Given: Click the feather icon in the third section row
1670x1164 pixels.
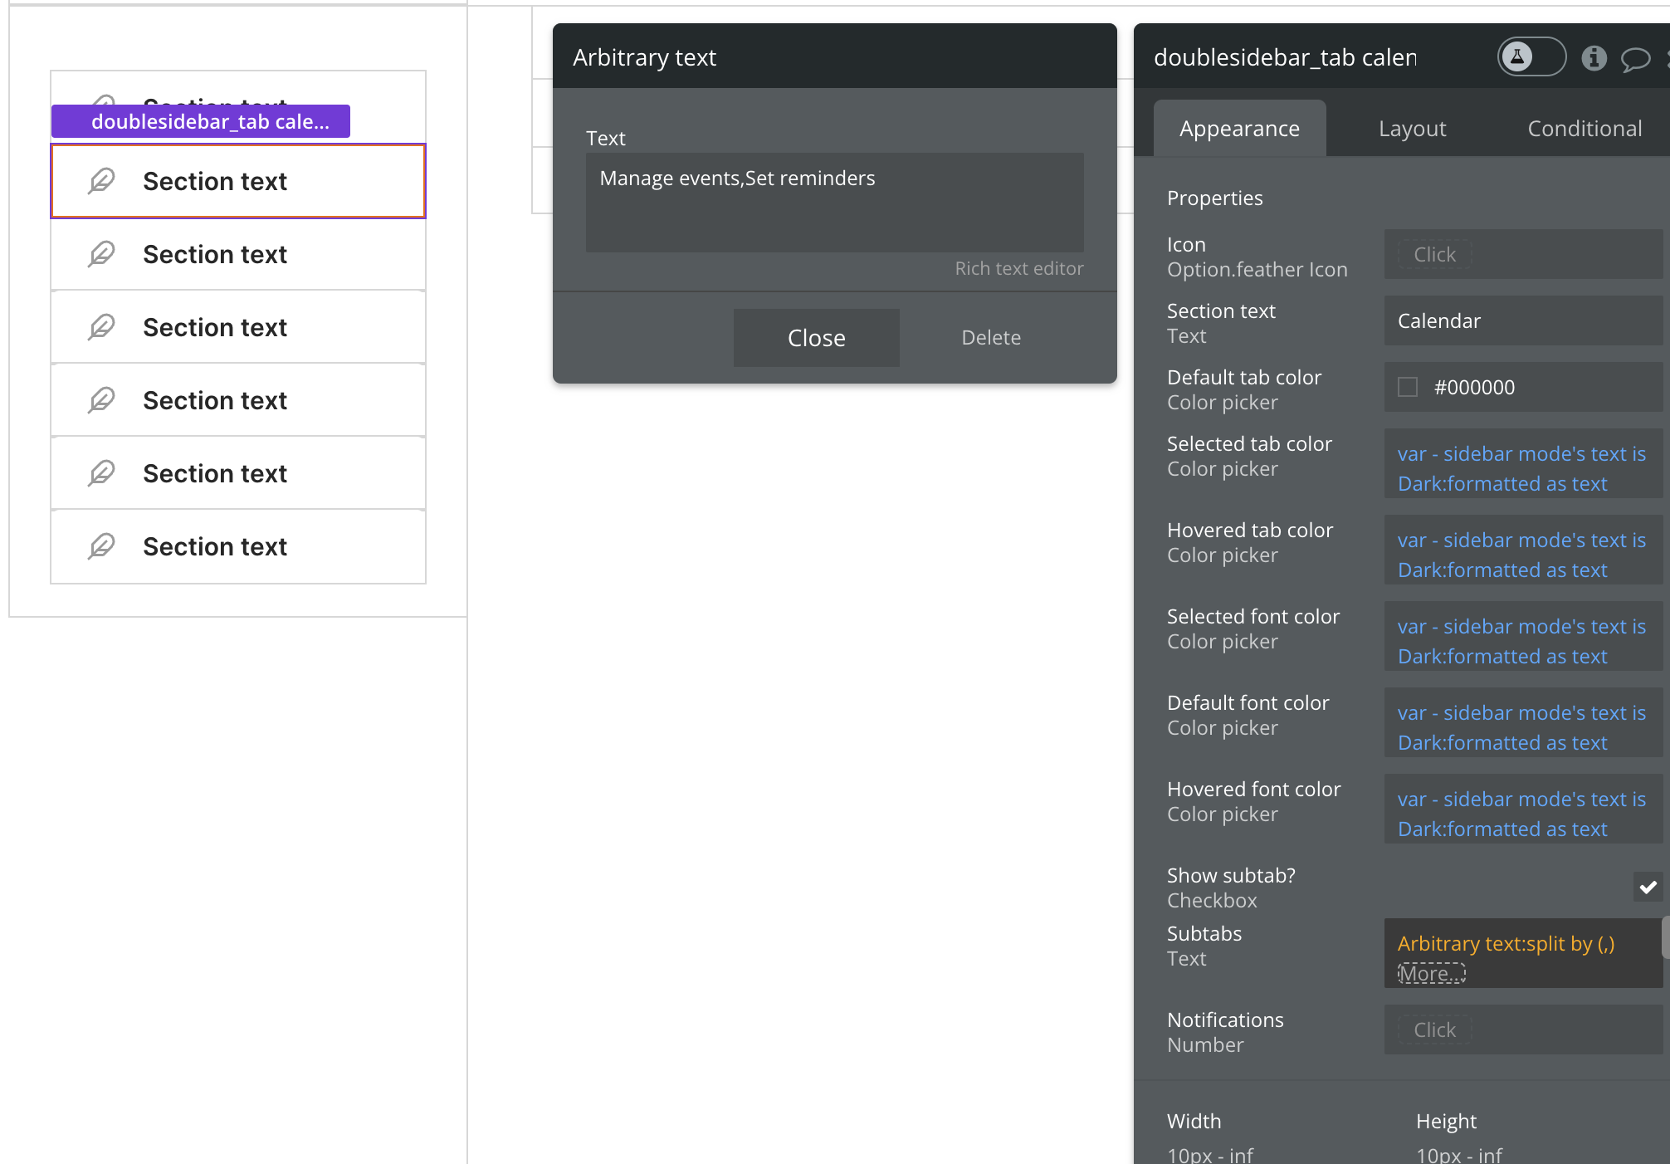Looking at the screenshot, I should pos(101,254).
